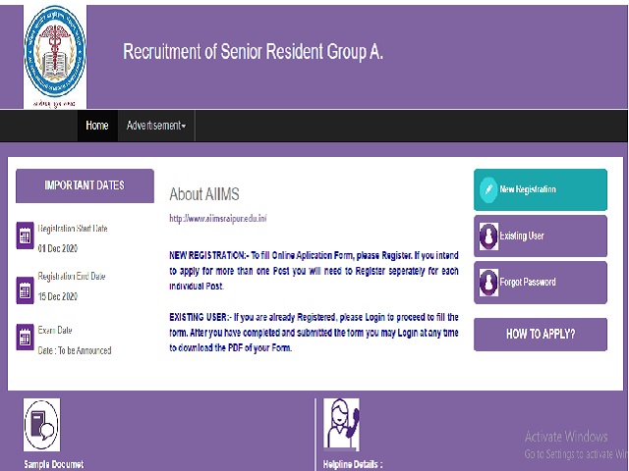Open the Home menu item
The image size is (629, 471).
pyautogui.click(x=97, y=126)
